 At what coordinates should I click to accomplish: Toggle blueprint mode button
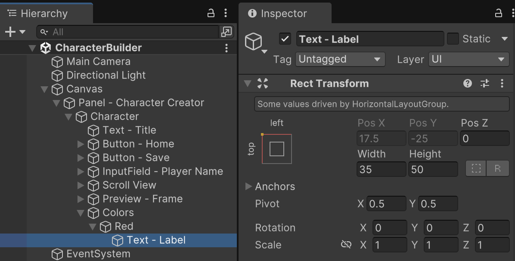pyautogui.click(x=476, y=169)
